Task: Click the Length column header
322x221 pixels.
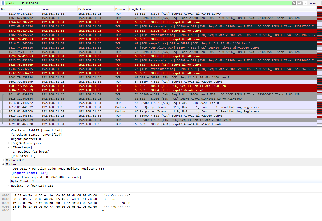Action: (133, 9)
